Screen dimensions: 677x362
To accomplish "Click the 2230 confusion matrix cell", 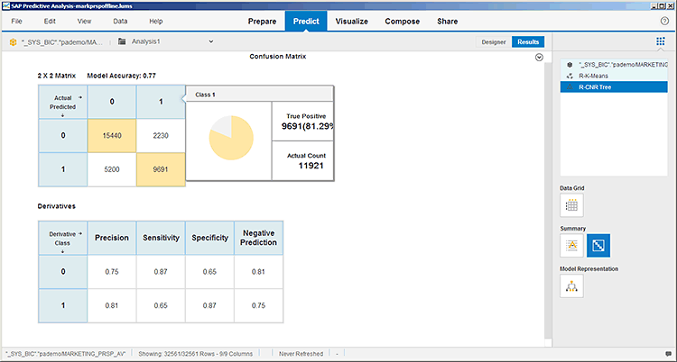I will pyautogui.click(x=161, y=136).
